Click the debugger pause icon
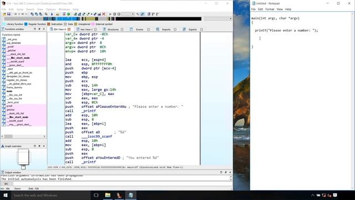The width and height of the screenshot is (355, 200). tap(115, 14)
